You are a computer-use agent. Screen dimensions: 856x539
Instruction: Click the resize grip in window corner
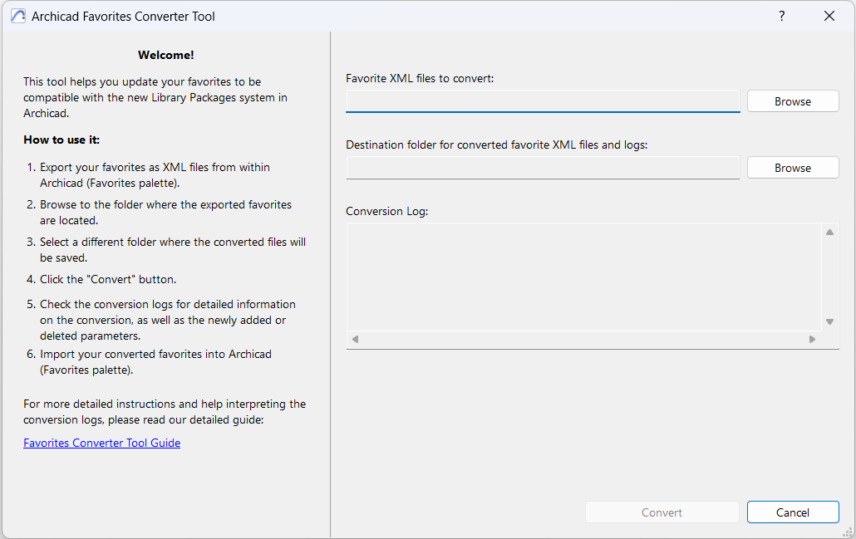click(848, 532)
